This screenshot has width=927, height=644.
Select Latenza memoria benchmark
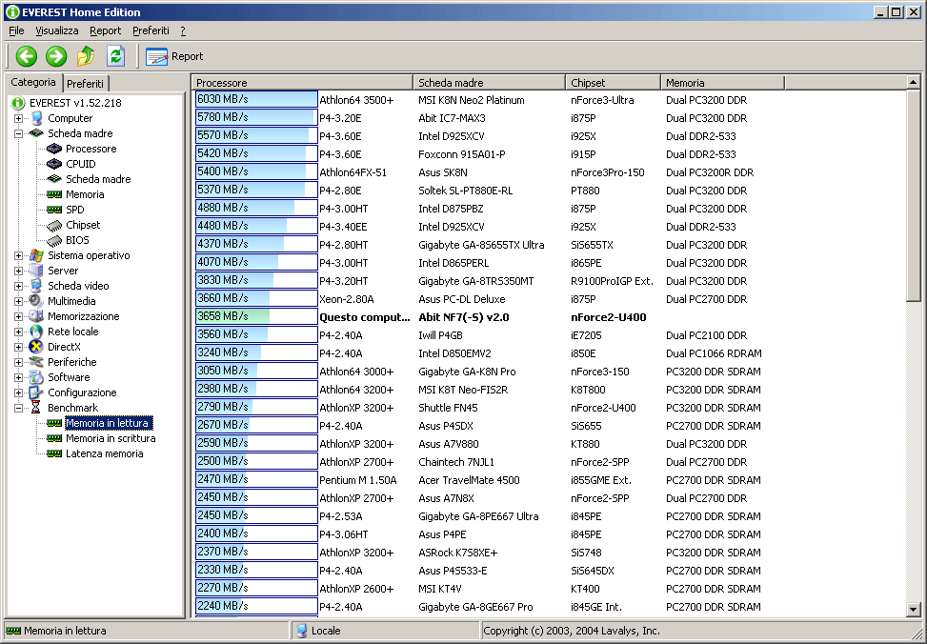(x=105, y=453)
